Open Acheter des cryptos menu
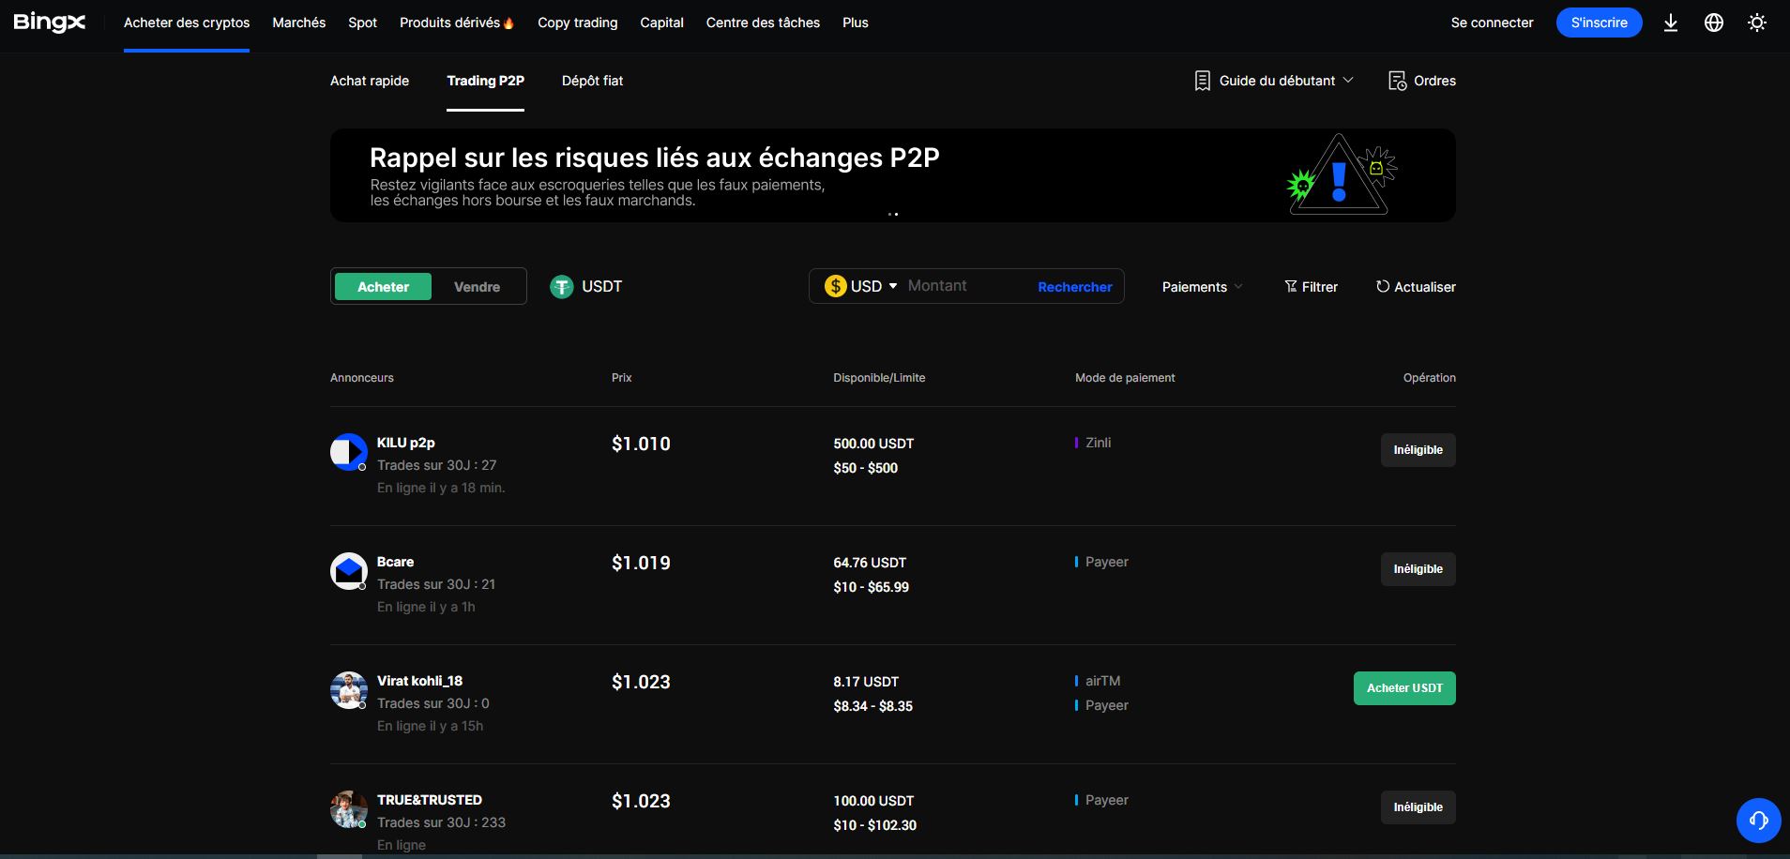This screenshot has height=859, width=1790. pos(187,23)
